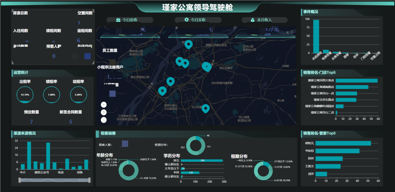
Task: Click the 瑾家公寓河西大街店 bar in store ranking
Action: coord(356,81)
